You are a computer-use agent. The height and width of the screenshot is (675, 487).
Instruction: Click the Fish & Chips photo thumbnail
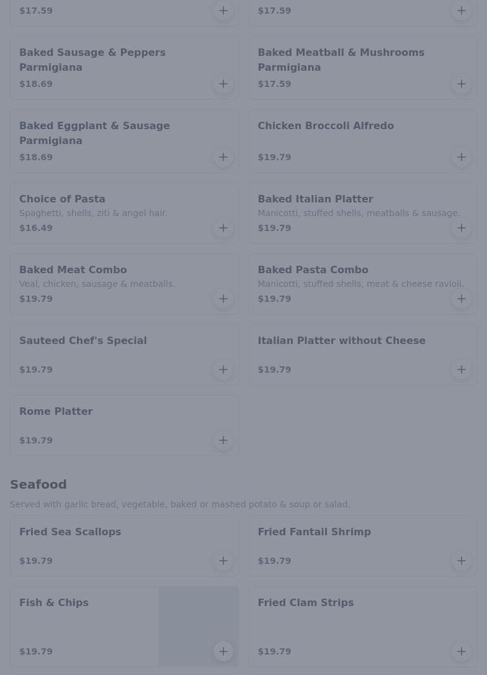click(x=199, y=627)
